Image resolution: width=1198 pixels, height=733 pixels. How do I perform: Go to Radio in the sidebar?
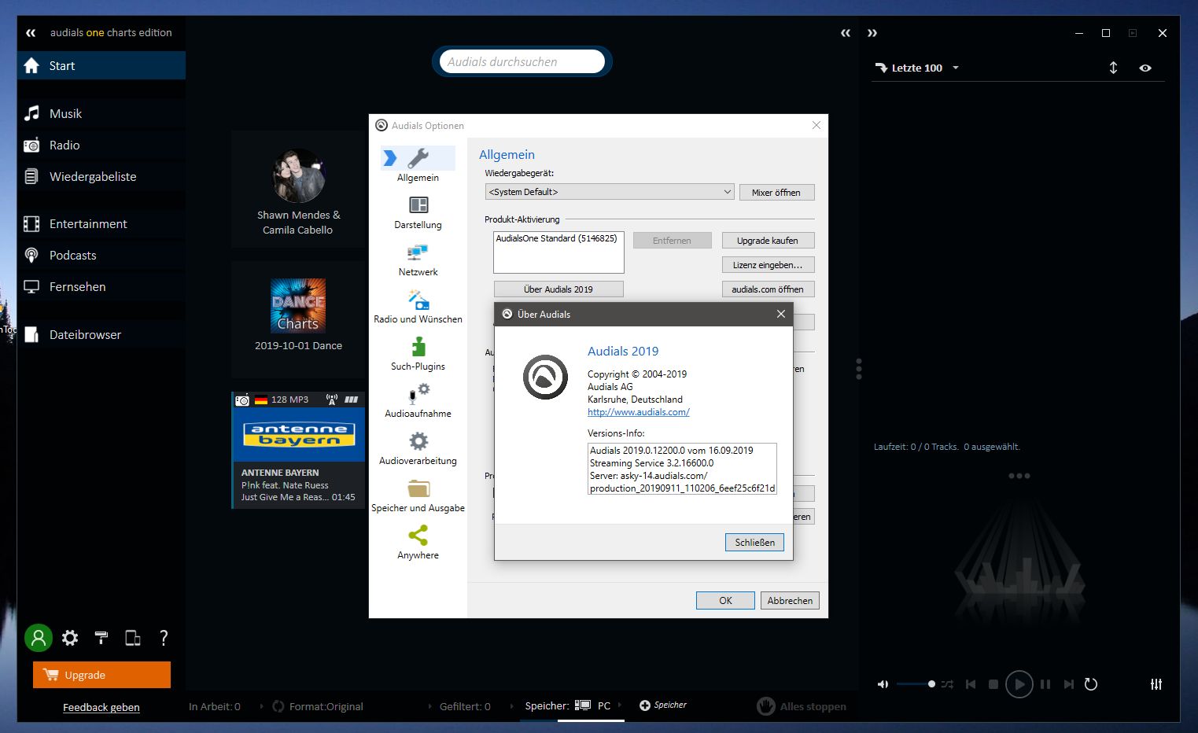pos(101,145)
